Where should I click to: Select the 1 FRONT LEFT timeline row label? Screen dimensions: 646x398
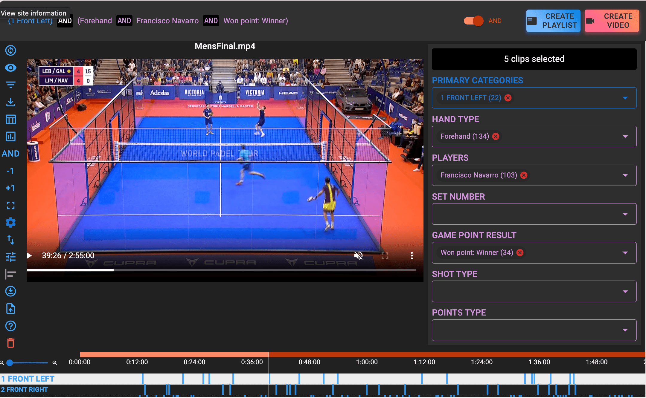pos(28,379)
